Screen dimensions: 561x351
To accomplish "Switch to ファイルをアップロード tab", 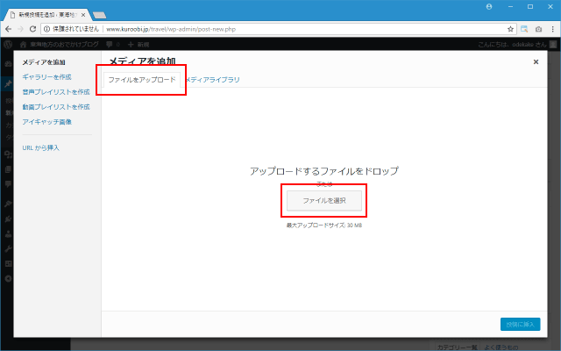I will pyautogui.click(x=142, y=80).
